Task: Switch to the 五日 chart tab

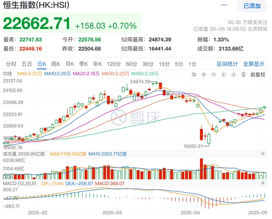Action: coord(27,64)
